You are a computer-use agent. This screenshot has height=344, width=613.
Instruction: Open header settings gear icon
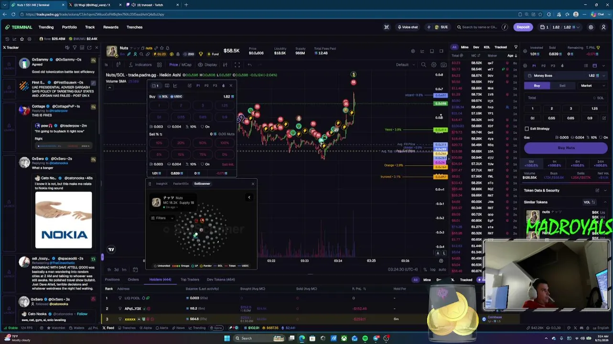(x=591, y=27)
